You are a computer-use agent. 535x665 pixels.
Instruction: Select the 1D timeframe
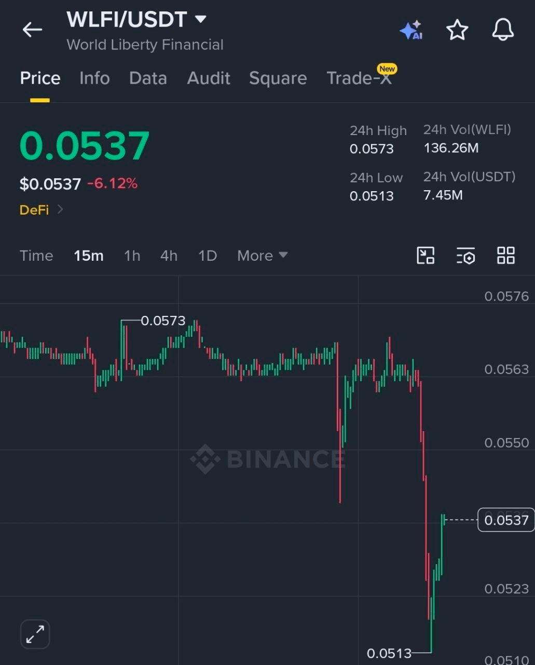208,256
